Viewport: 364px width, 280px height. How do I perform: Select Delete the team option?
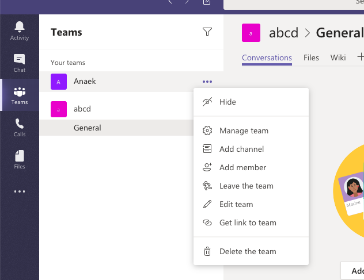tap(251, 251)
